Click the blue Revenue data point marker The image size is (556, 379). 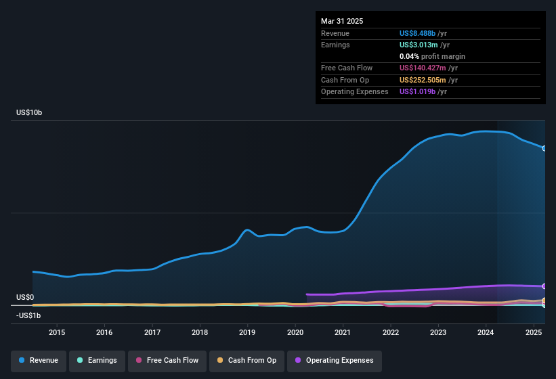tap(544, 148)
